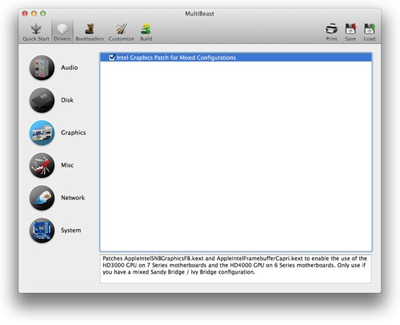Select the Graphics category icon
This screenshot has height=325, width=400.
pos(42,133)
